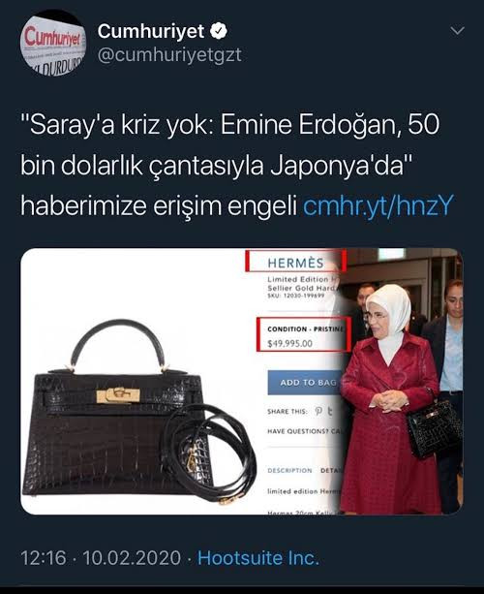Click the 10.02.2020 tweet date
The image size is (484, 594).
point(132,558)
